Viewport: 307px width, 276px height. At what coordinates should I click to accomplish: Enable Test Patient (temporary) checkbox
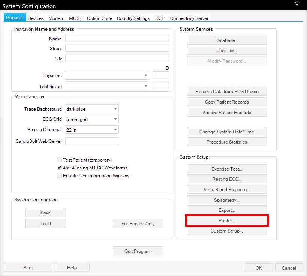click(x=59, y=160)
